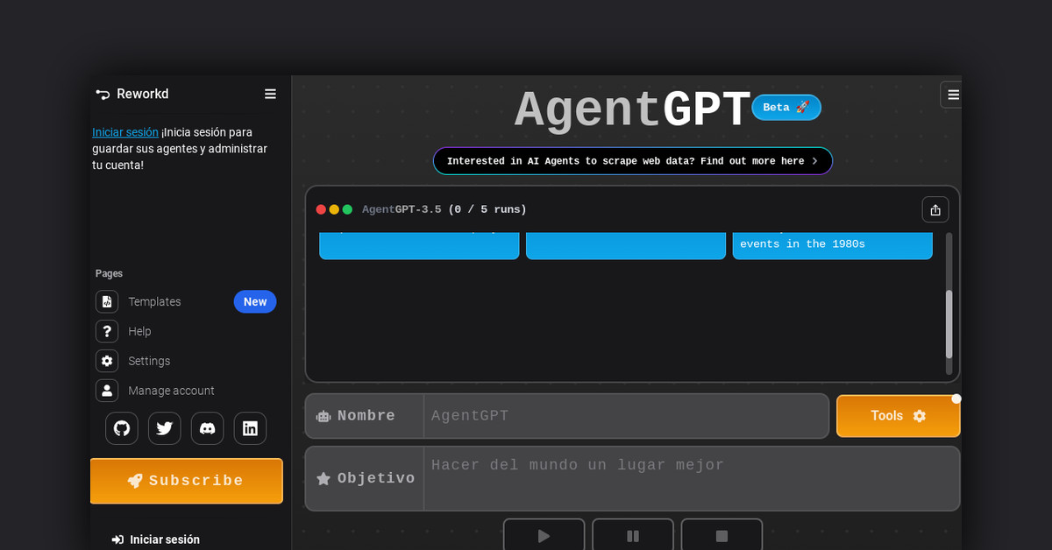Click the blue Iniciar sesión link

125,132
